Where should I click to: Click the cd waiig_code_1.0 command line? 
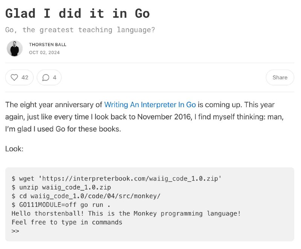pos(86,196)
